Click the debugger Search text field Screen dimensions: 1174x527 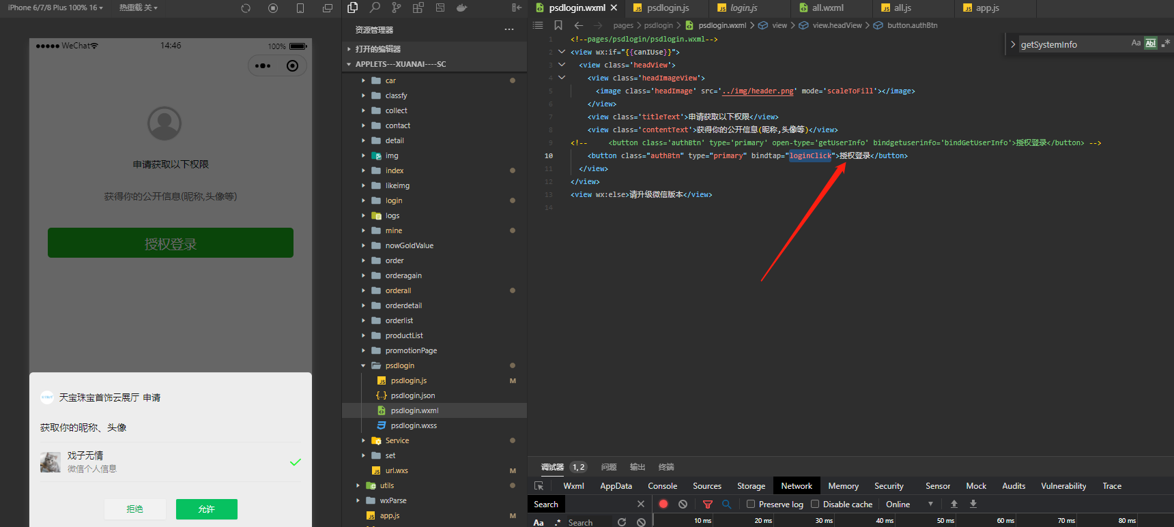pyautogui.click(x=590, y=522)
